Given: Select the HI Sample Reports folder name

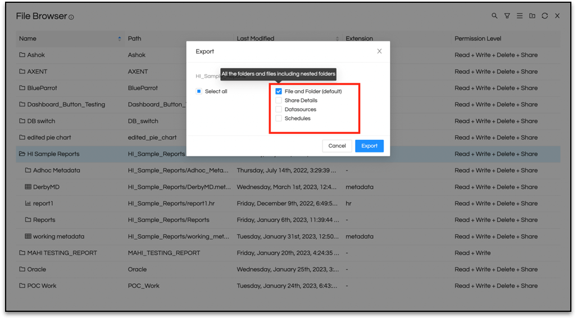Looking at the screenshot, I should (x=53, y=154).
